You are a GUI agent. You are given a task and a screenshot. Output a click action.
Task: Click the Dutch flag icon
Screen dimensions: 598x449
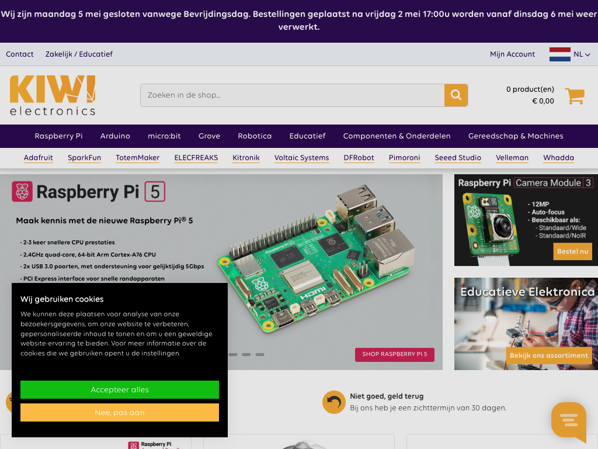(560, 54)
